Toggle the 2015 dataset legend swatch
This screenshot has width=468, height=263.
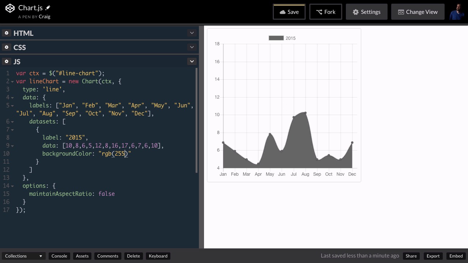[276, 38]
